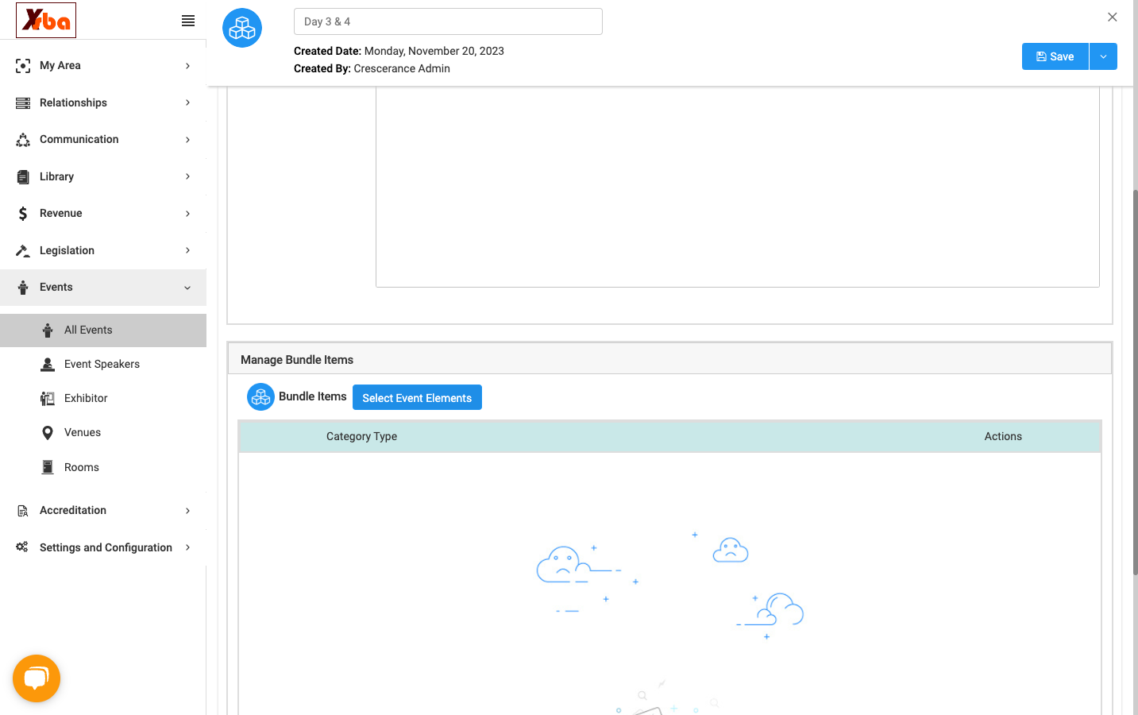Expand the Relationships chevron
Image resolution: width=1138 pixels, height=715 pixels.
click(187, 102)
